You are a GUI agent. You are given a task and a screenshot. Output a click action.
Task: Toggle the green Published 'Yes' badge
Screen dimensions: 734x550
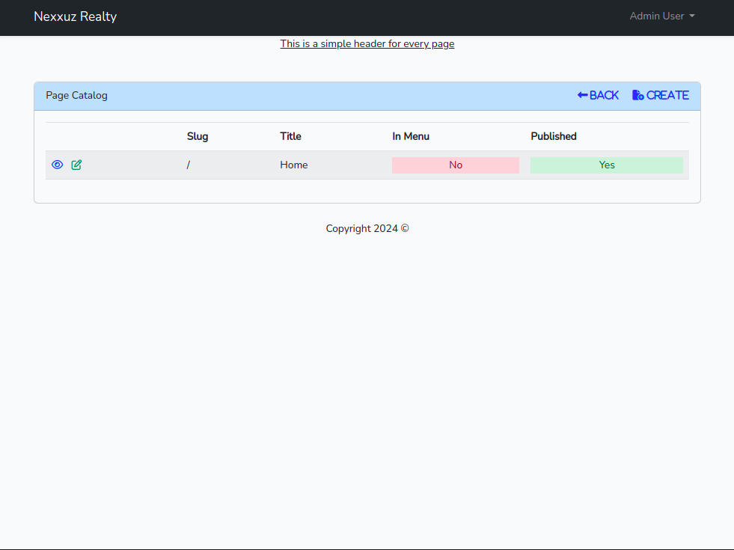tap(606, 165)
